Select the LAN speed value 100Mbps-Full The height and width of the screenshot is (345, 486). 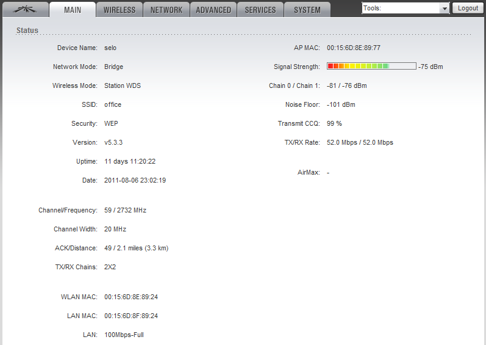pyautogui.click(x=124, y=335)
